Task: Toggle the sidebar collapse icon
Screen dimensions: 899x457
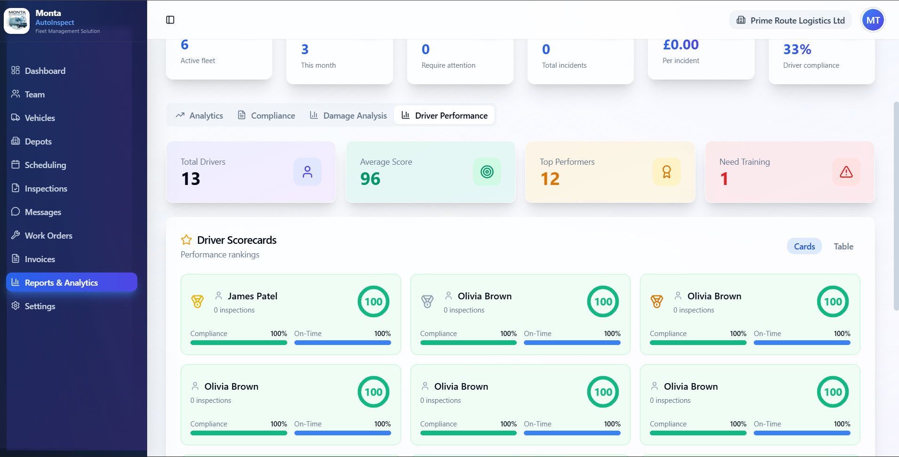Action: [170, 20]
